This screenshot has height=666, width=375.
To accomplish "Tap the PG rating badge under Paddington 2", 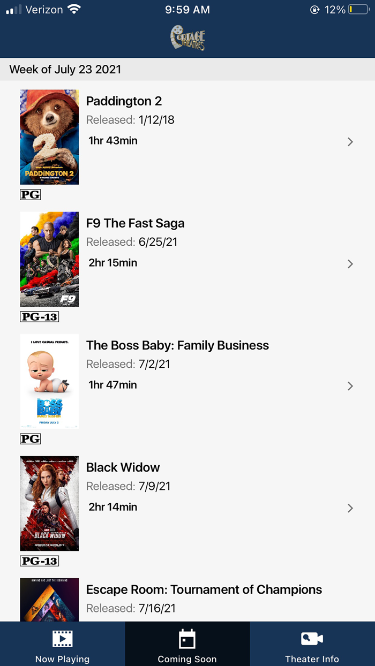I will [x=31, y=194].
